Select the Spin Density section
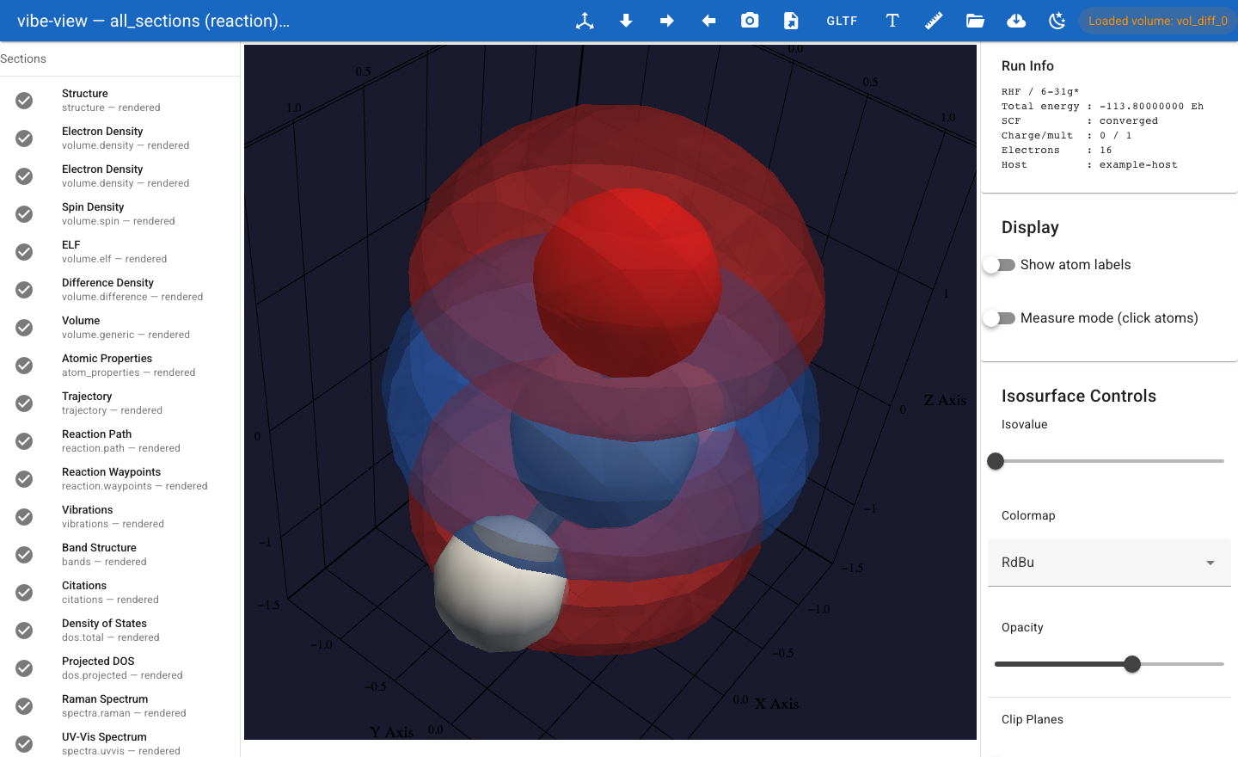1238x757 pixels. [x=120, y=214]
